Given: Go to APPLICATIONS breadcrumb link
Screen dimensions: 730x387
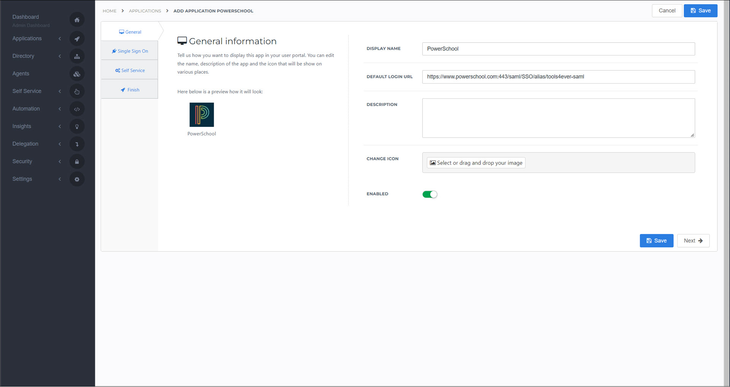Looking at the screenshot, I should (x=145, y=11).
